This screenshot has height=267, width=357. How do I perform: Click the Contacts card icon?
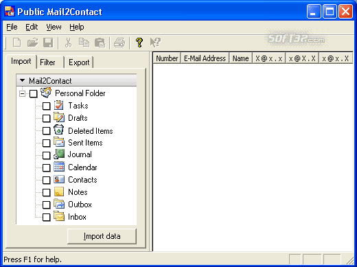59,179
